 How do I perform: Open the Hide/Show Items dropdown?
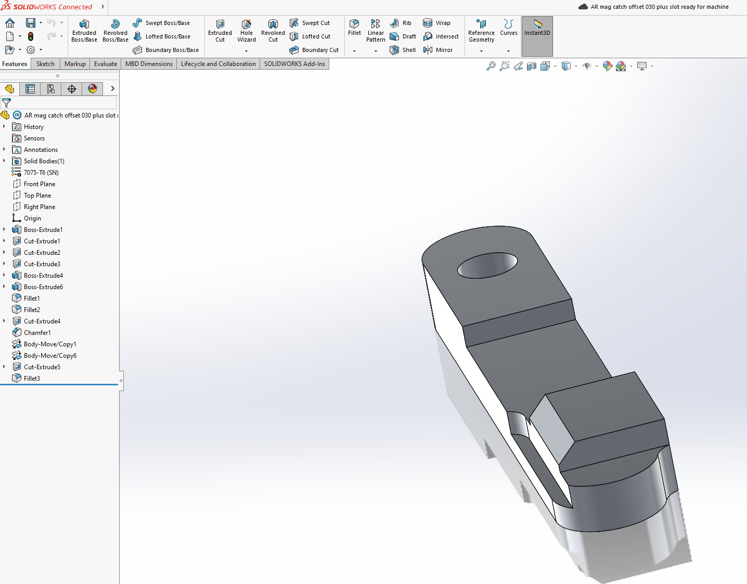597,67
